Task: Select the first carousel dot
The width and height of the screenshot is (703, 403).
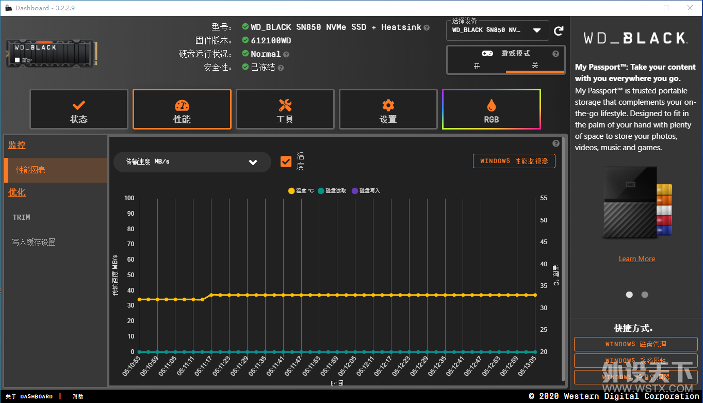Action: pos(629,295)
